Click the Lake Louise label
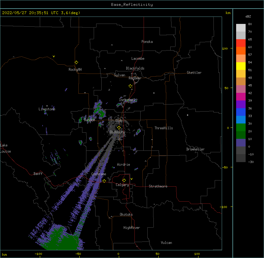The width and height of the screenshot is (264, 258). (5, 148)
